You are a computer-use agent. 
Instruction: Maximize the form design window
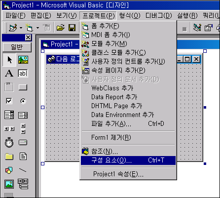[187, 59]
